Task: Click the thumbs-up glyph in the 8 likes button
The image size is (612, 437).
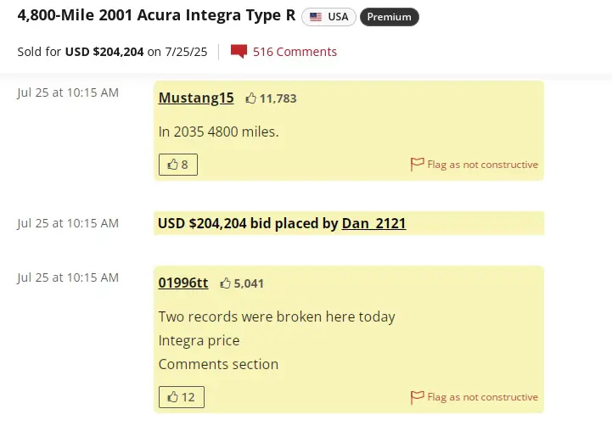Action: [172, 165]
